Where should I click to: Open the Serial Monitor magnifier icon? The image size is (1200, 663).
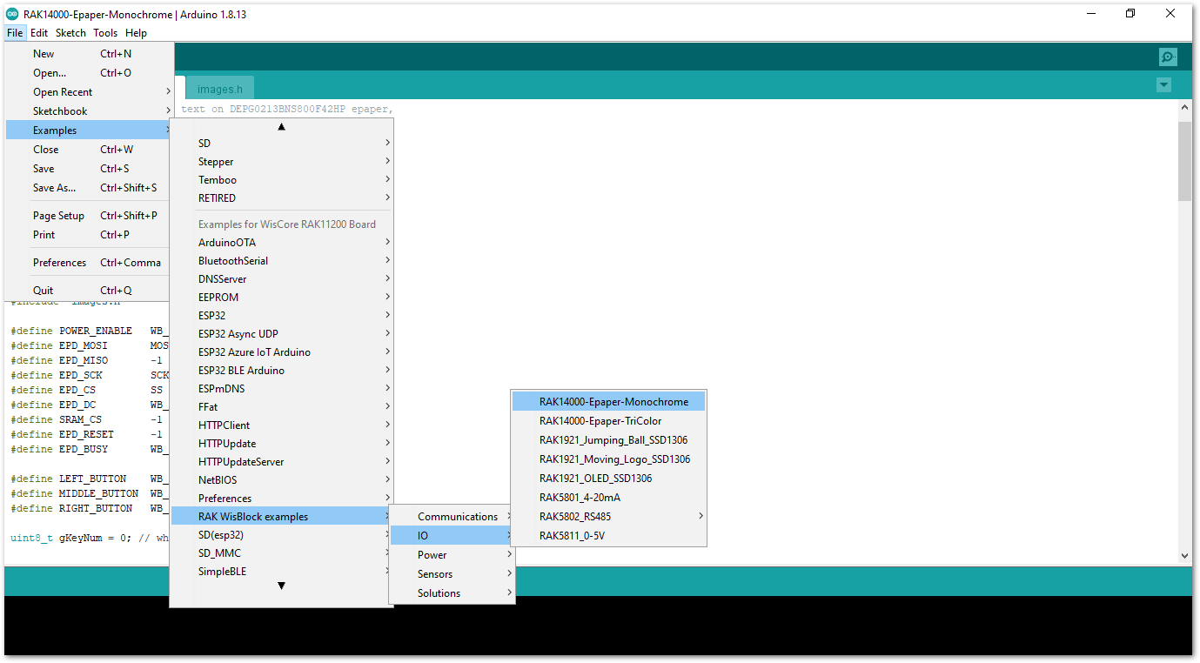(x=1167, y=57)
